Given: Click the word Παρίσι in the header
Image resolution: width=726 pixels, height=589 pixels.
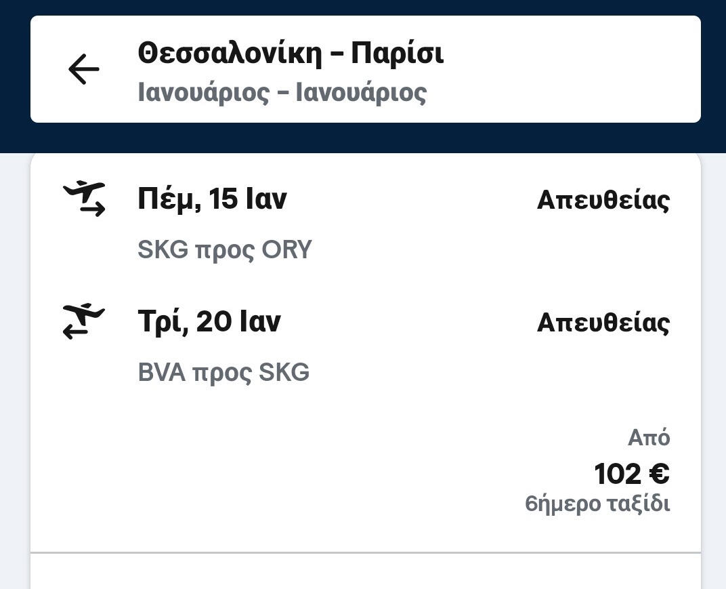Looking at the screenshot, I should [x=397, y=53].
